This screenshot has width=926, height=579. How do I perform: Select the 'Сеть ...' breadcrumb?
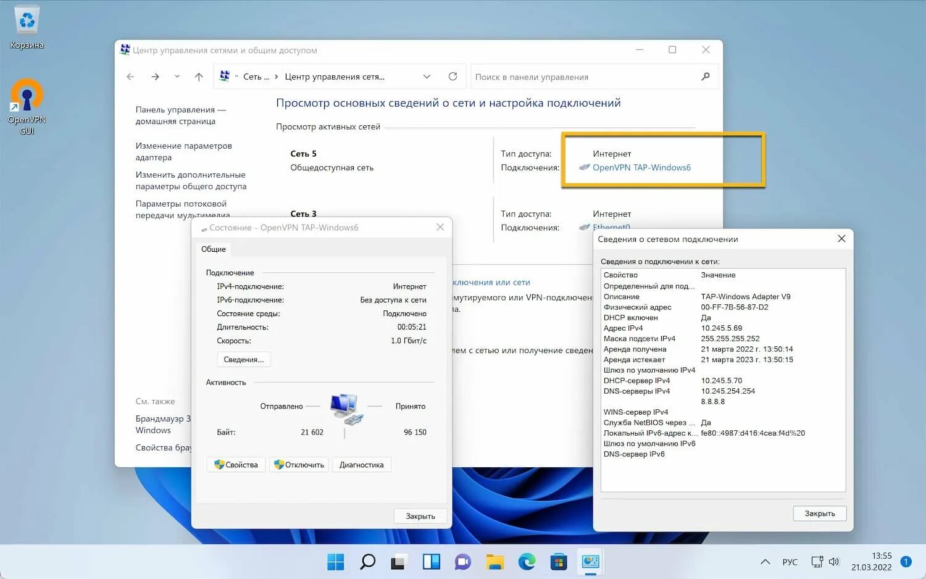tap(256, 77)
